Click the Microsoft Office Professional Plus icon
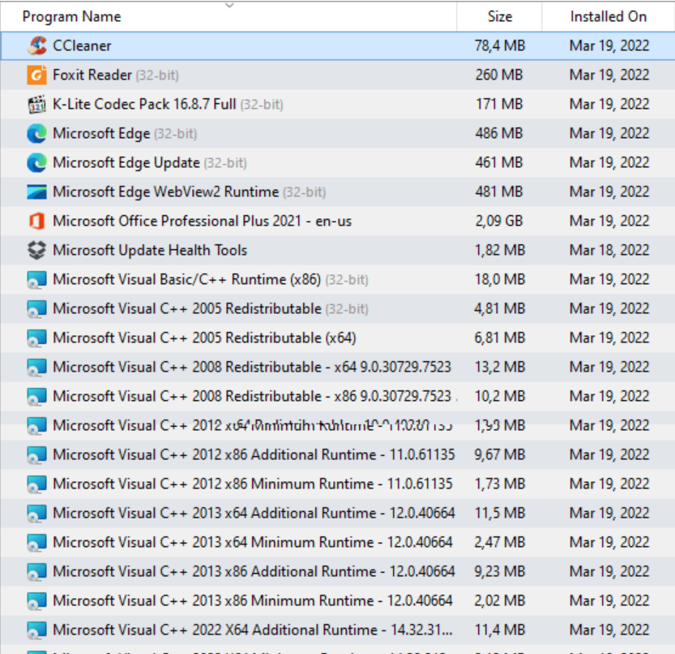 point(36,222)
